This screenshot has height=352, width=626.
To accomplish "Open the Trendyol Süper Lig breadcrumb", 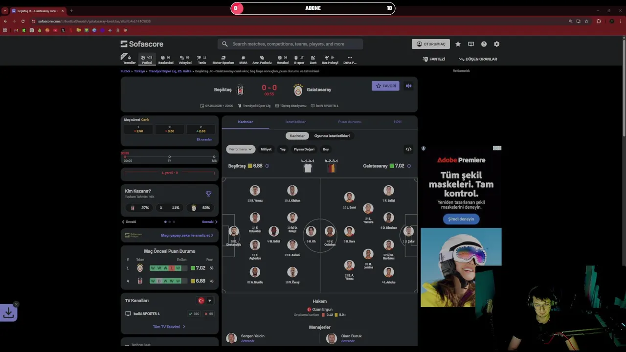I will point(170,71).
